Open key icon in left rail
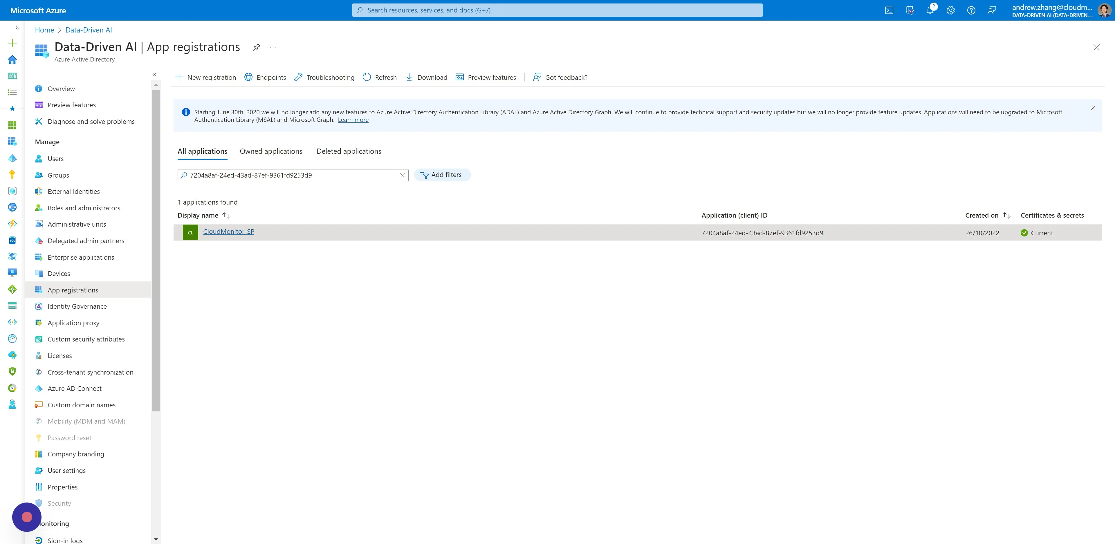Screen dimensions: 1115x544 coord(12,174)
